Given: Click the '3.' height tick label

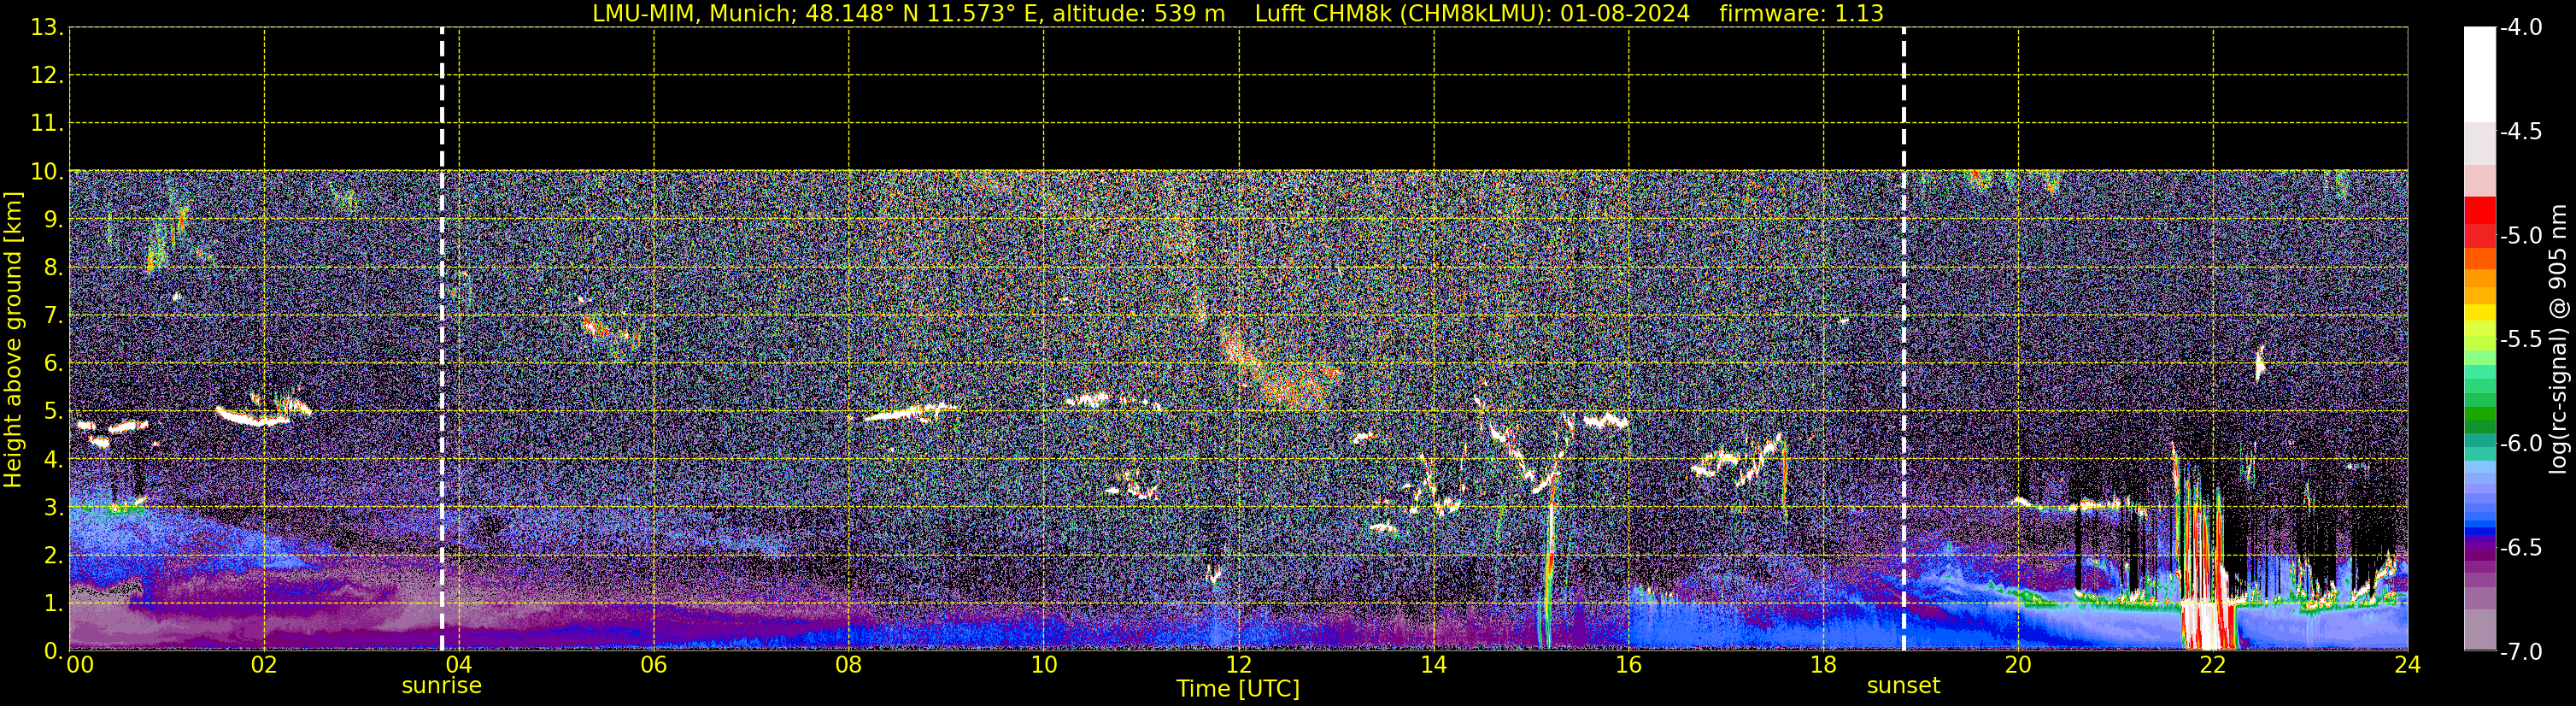Looking at the screenshot, I should (52, 508).
